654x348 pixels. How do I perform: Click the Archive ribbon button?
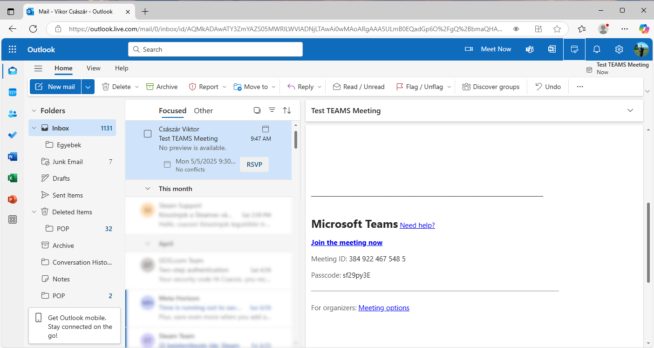point(162,87)
